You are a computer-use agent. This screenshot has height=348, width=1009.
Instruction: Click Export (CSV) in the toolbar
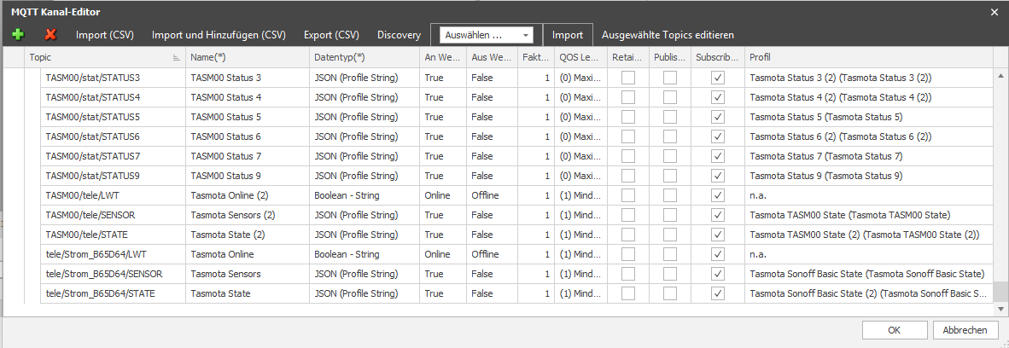[x=331, y=35]
